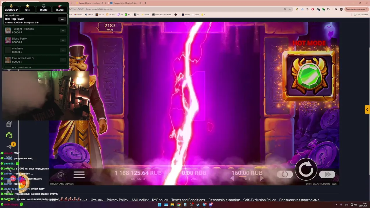
Task: Open the FACEIT bookmark
Action: tap(100, 14)
